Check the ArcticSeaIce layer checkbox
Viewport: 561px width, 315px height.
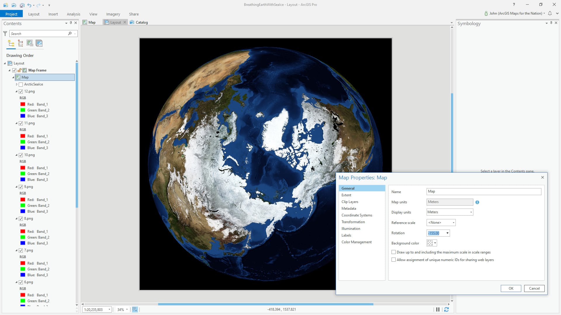(x=21, y=85)
